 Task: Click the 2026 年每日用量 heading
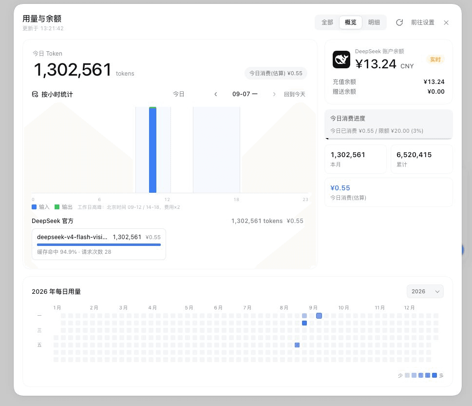57,292
